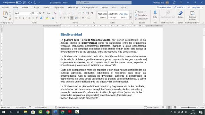Click the numbered list icon
The height and width of the screenshot is (115, 205).
tap(67, 13)
